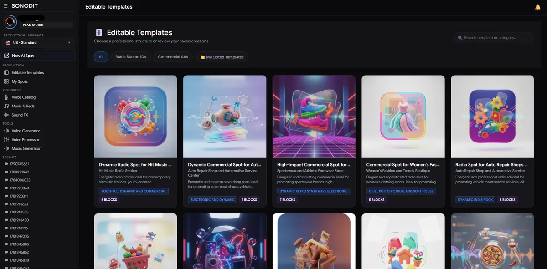The height and width of the screenshot is (269, 547).
Task: Click the Dynamic Indie Rock tag
Action: point(475,200)
